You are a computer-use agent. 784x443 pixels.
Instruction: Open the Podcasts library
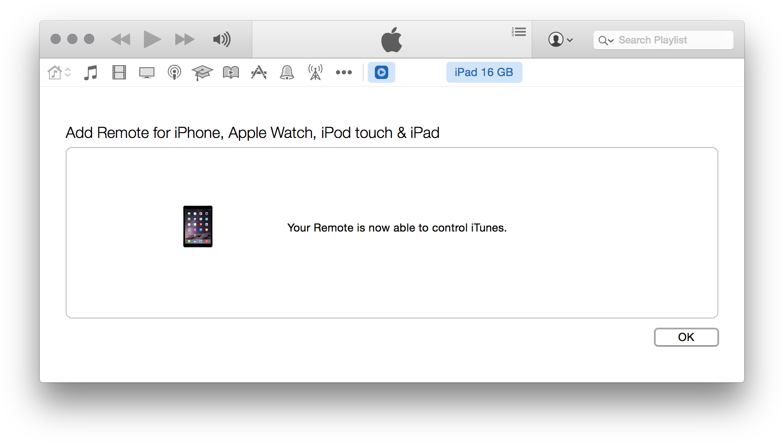coord(174,72)
